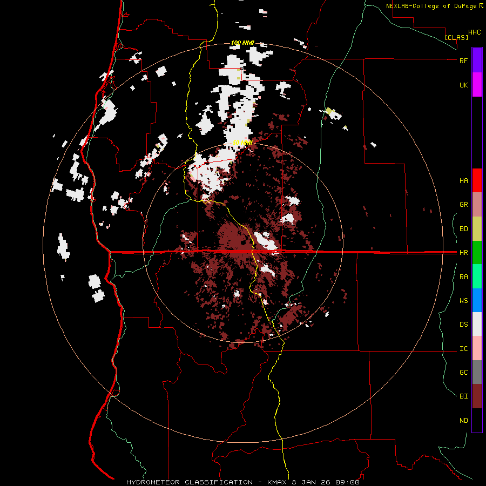Select the BI dark red legend swatch

(x=477, y=396)
